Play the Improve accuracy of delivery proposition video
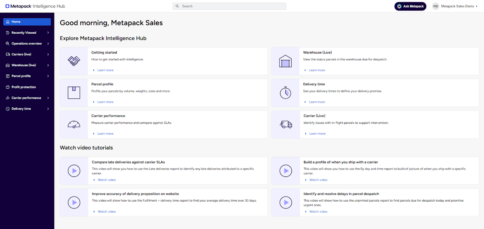Viewport: 484px width, 229px height. (74, 202)
